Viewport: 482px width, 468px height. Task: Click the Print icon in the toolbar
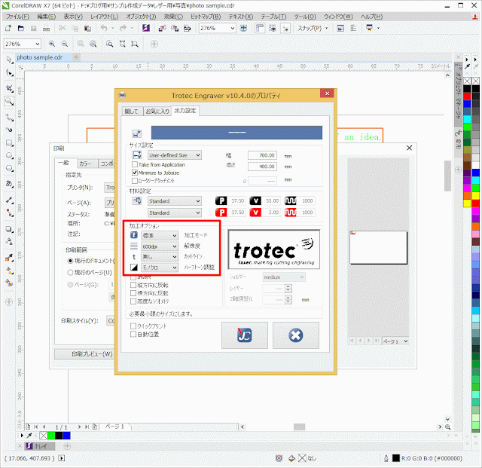click(46, 29)
